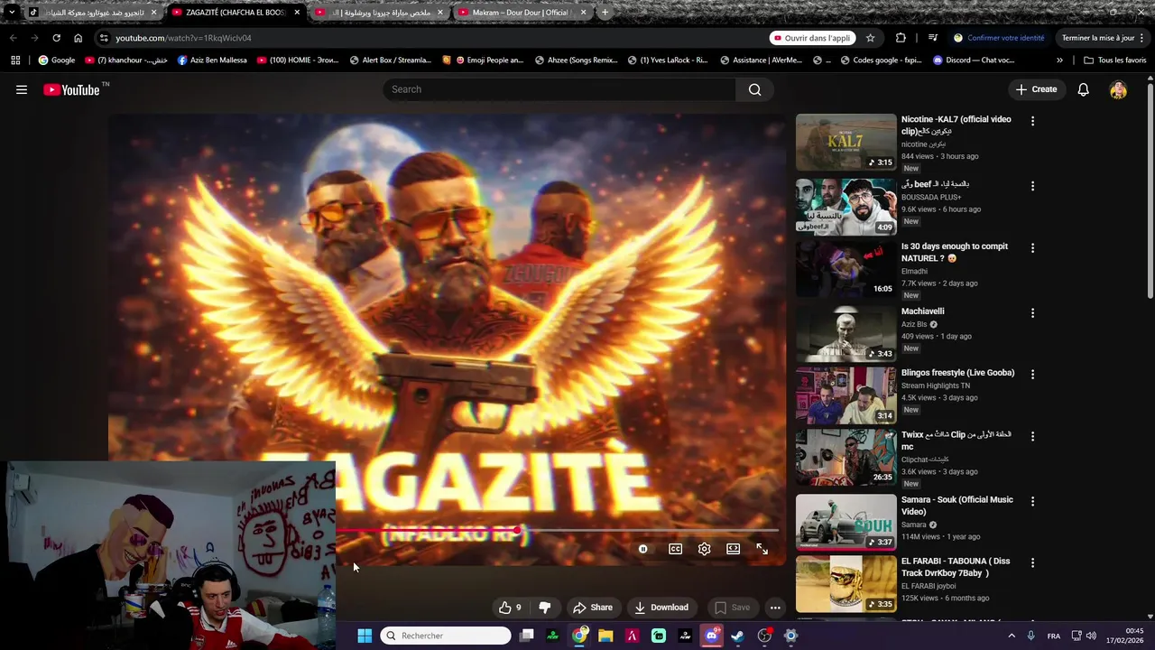Click the YouTube Search input field
1155x650 pixels.
pyautogui.click(x=559, y=89)
